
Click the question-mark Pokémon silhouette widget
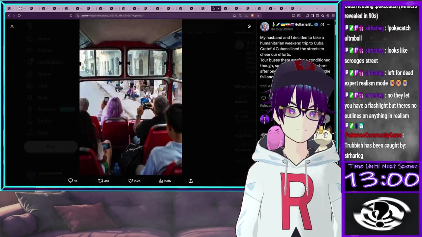click(x=382, y=214)
